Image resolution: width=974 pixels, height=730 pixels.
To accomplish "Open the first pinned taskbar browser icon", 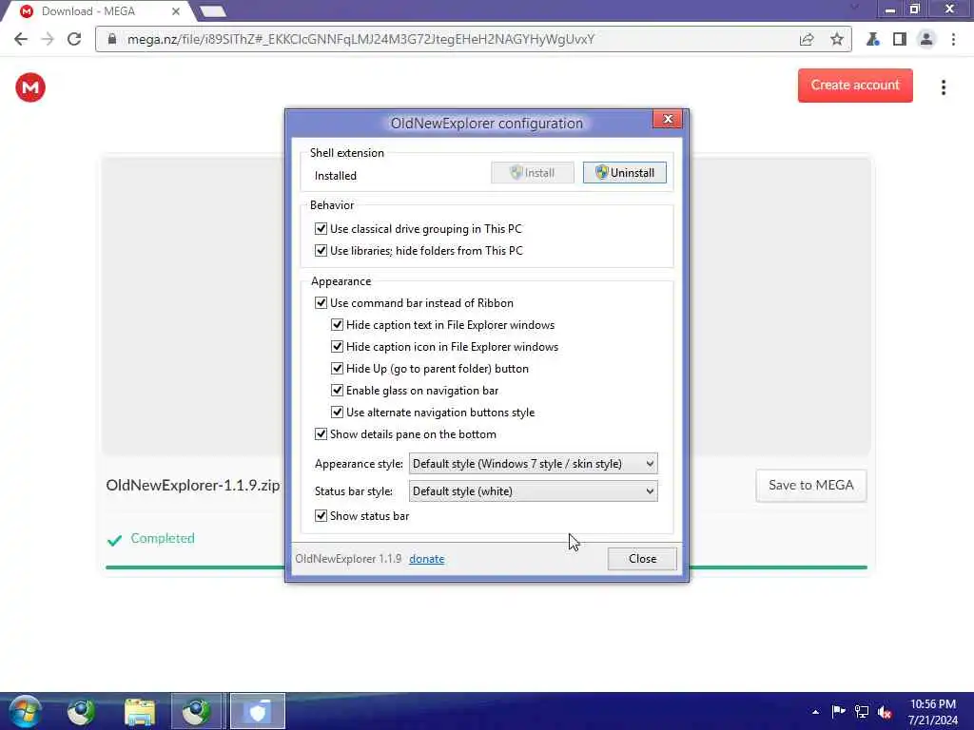I will pyautogui.click(x=82, y=711).
